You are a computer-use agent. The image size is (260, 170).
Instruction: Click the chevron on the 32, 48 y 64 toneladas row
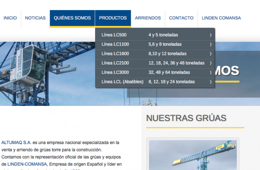(x=211, y=72)
